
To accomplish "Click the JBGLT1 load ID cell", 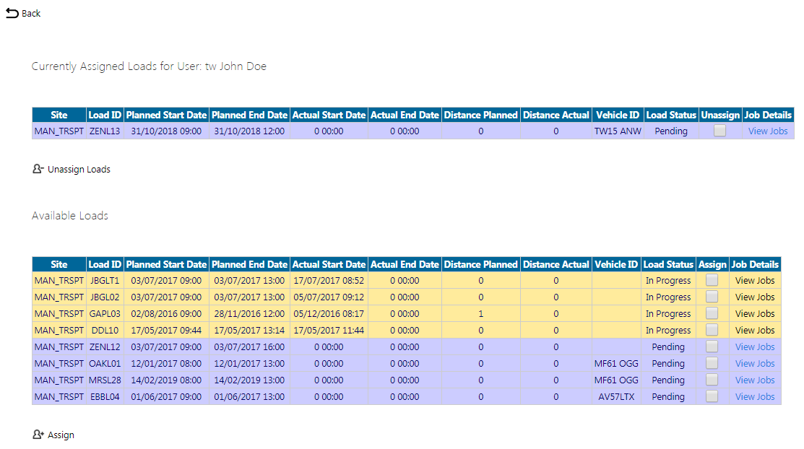I will coord(105,280).
